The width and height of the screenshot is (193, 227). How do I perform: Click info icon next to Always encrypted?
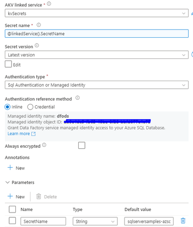(x=44, y=145)
